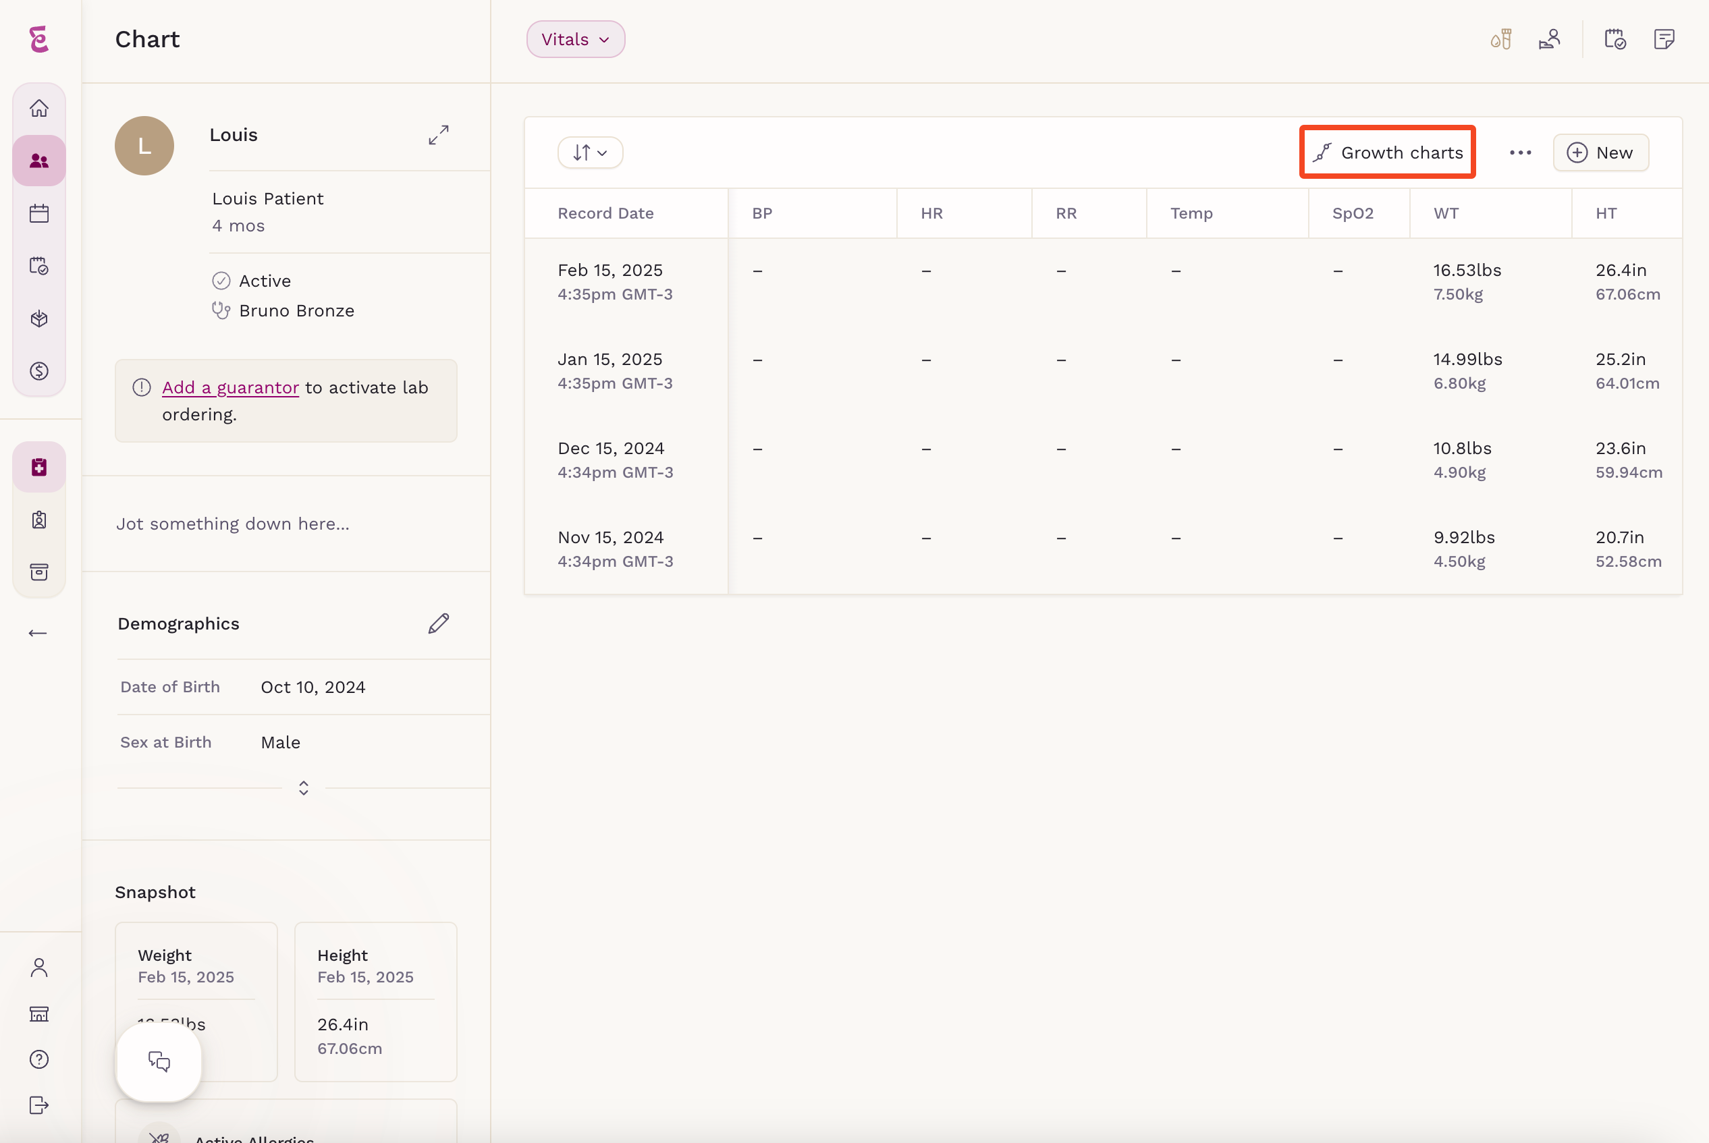Click the logout icon in sidebar
The height and width of the screenshot is (1143, 1709).
click(x=39, y=1105)
